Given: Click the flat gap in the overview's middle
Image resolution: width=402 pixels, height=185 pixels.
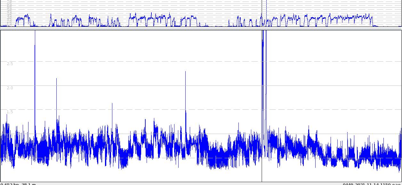Looking at the screenshot, I should (x=218, y=25).
